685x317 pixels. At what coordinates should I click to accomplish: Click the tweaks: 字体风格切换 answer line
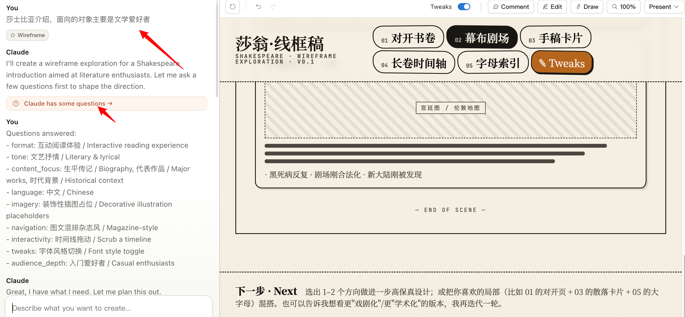(x=75, y=251)
